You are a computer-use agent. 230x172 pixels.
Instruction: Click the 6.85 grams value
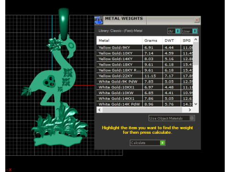[x=149, y=93]
